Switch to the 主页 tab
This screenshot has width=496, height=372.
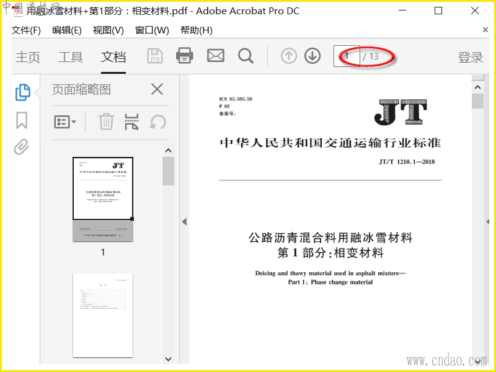(28, 57)
